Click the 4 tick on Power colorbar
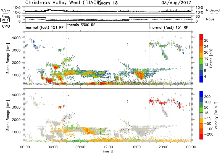Viewport: 221px width, 153px height. coord(205,77)
